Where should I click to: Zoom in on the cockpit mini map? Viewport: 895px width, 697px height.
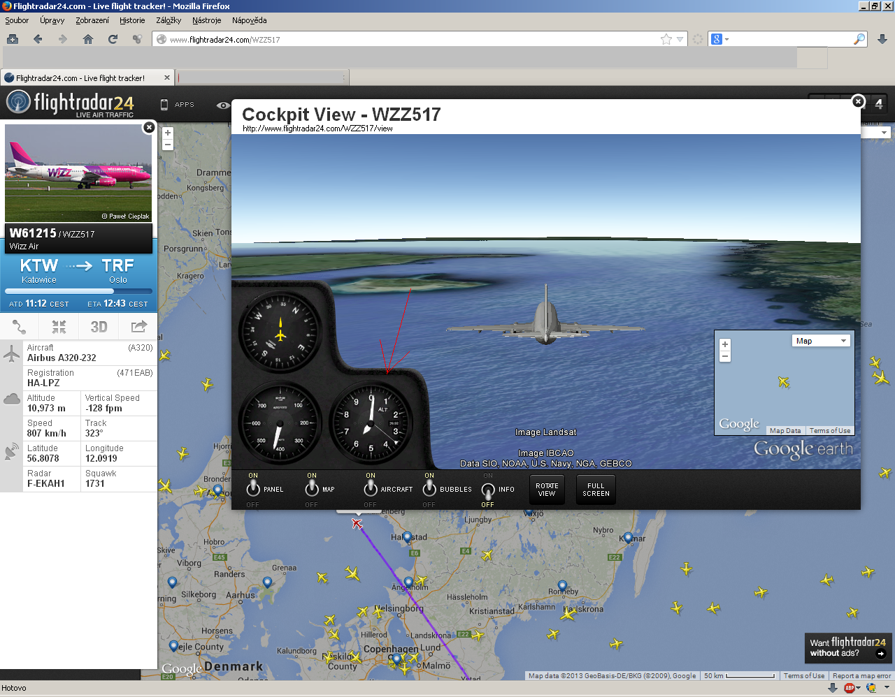(725, 344)
